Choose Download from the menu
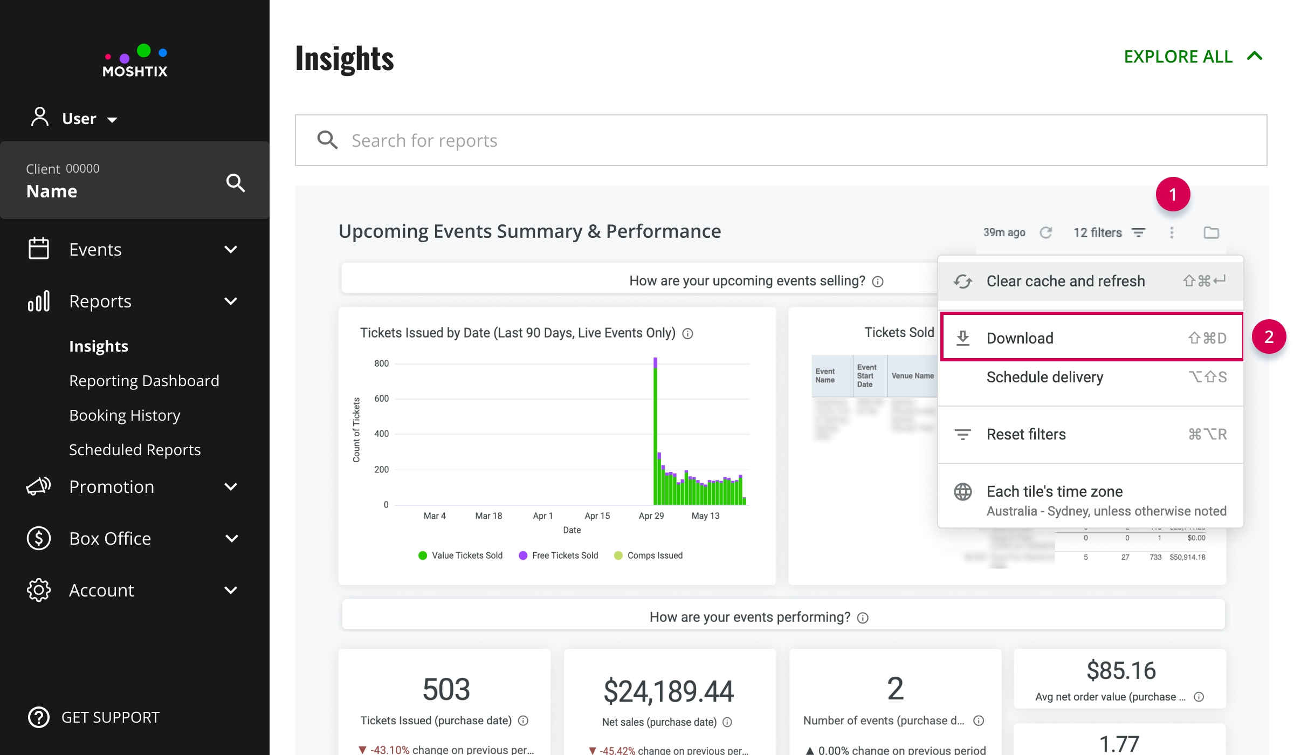This screenshot has height=755, width=1294. [x=1091, y=338]
